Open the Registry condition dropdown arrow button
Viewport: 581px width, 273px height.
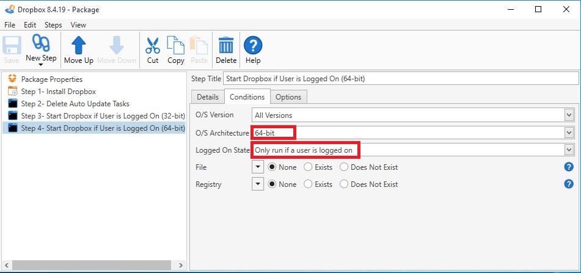point(258,184)
